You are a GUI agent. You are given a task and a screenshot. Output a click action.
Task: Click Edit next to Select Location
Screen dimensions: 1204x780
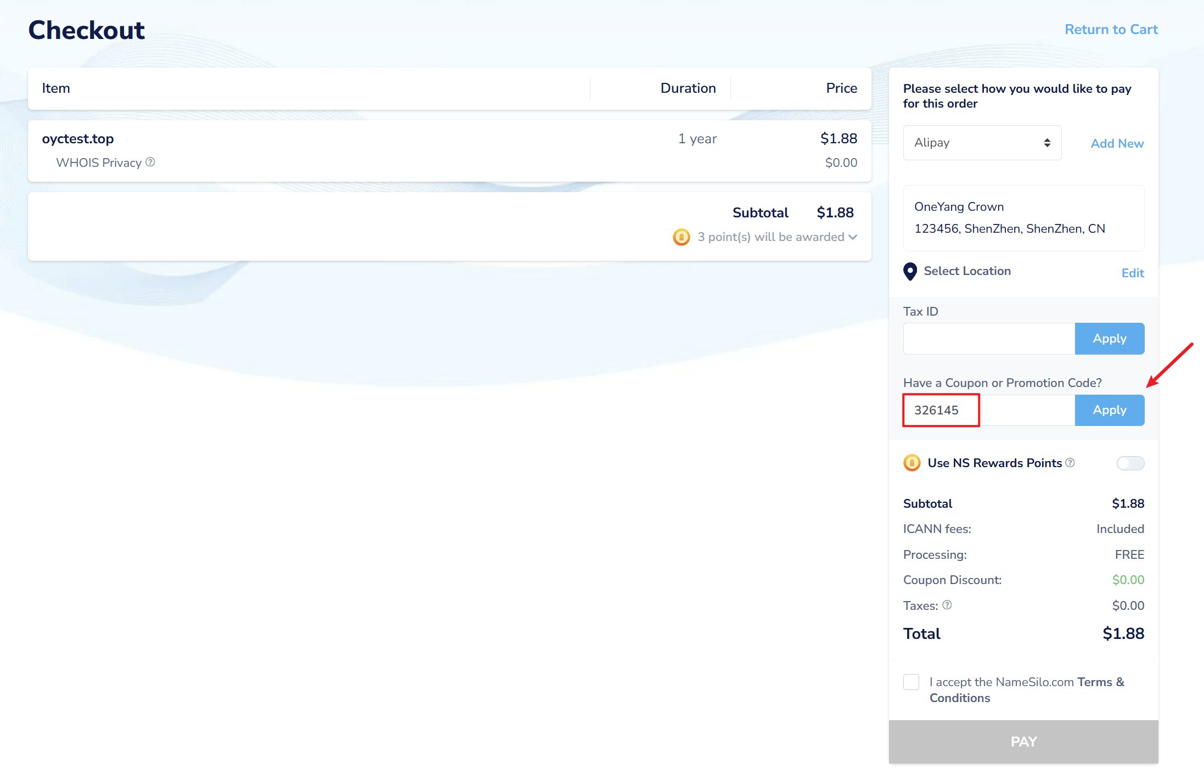tap(1132, 273)
